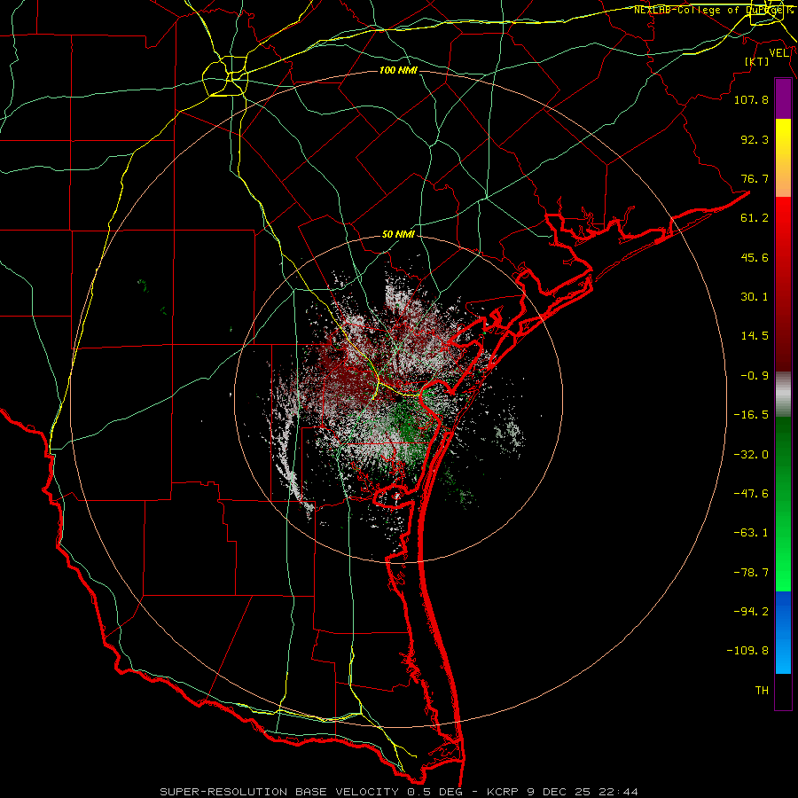This screenshot has width=798, height=798.
Task: Click the 76.7 velocity scale value
Action: click(755, 178)
